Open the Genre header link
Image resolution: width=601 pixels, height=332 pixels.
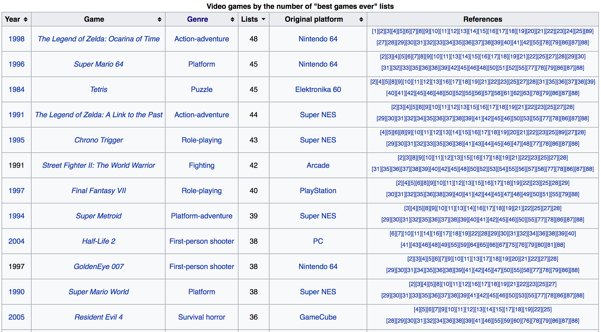tap(197, 19)
